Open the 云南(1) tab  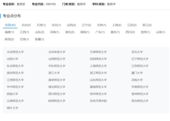pyautogui.click(x=160, y=32)
